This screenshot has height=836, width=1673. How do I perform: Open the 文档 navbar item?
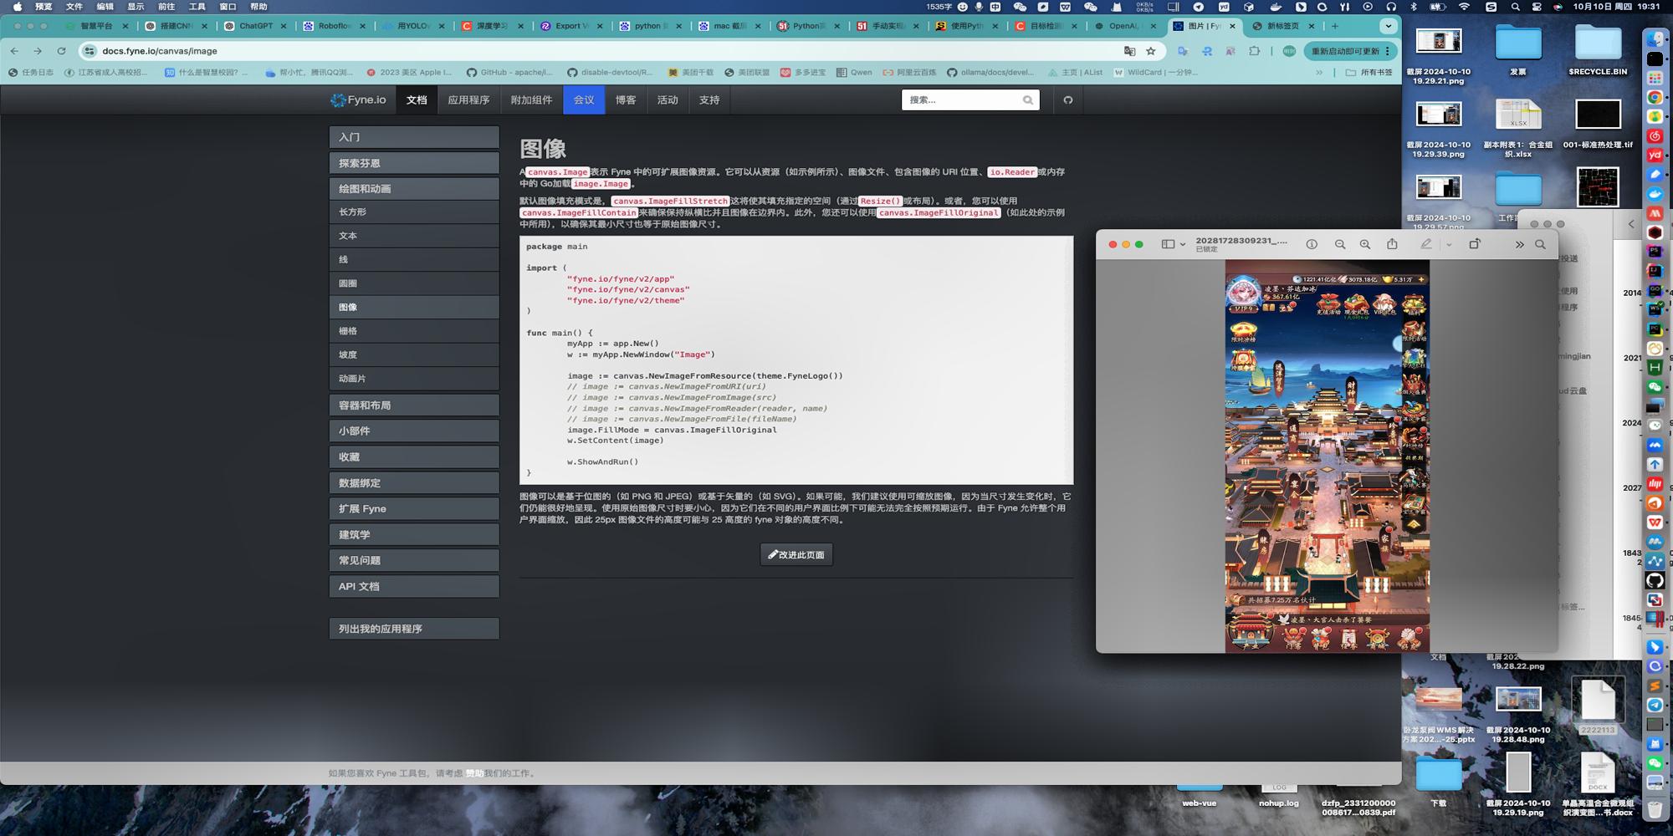(417, 100)
